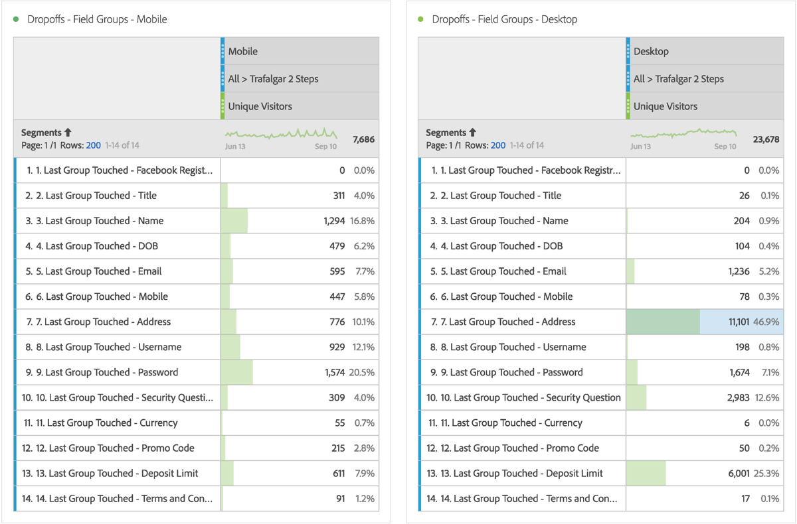Click the green Unique Visitors handle in the Desktop table
Image resolution: width=797 pixels, height=524 pixels.
pos(628,106)
